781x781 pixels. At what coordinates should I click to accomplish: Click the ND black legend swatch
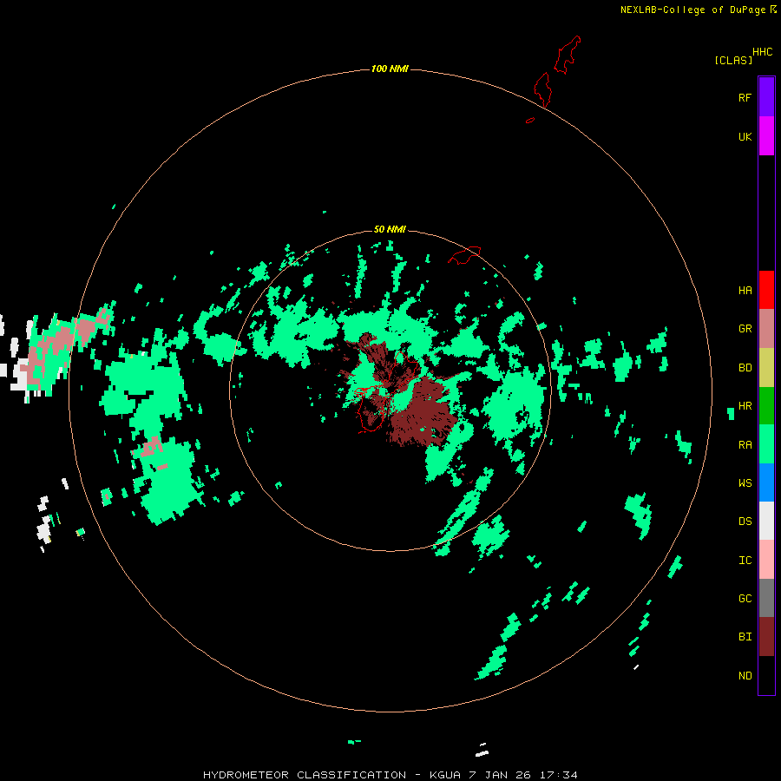[x=766, y=675]
